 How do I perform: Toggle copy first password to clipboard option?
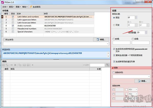tap(114, 55)
